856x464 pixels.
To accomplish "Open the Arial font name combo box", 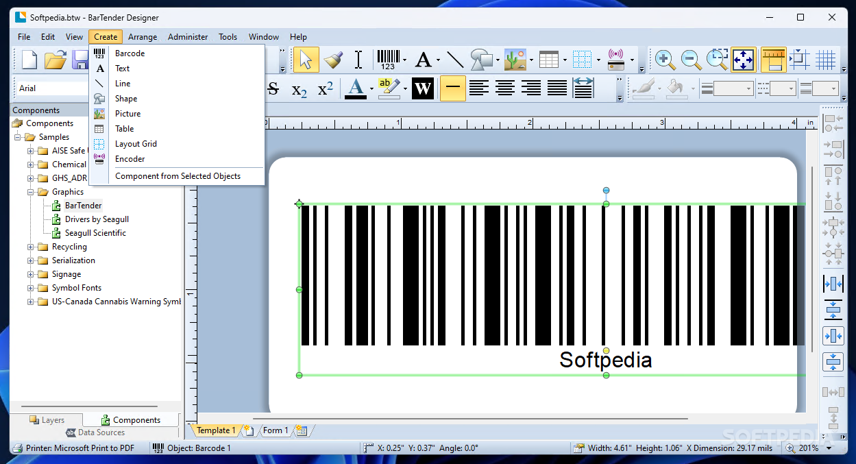I will 52,88.
